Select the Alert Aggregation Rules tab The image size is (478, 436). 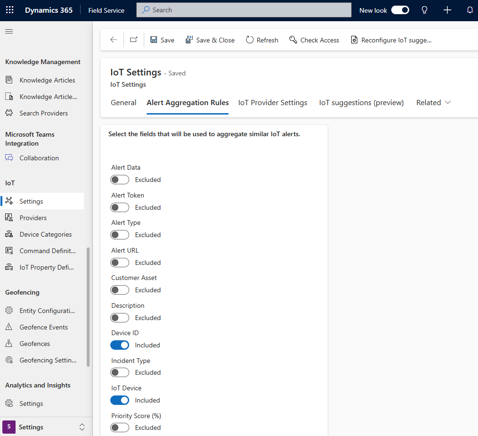(x=188, y=103)
